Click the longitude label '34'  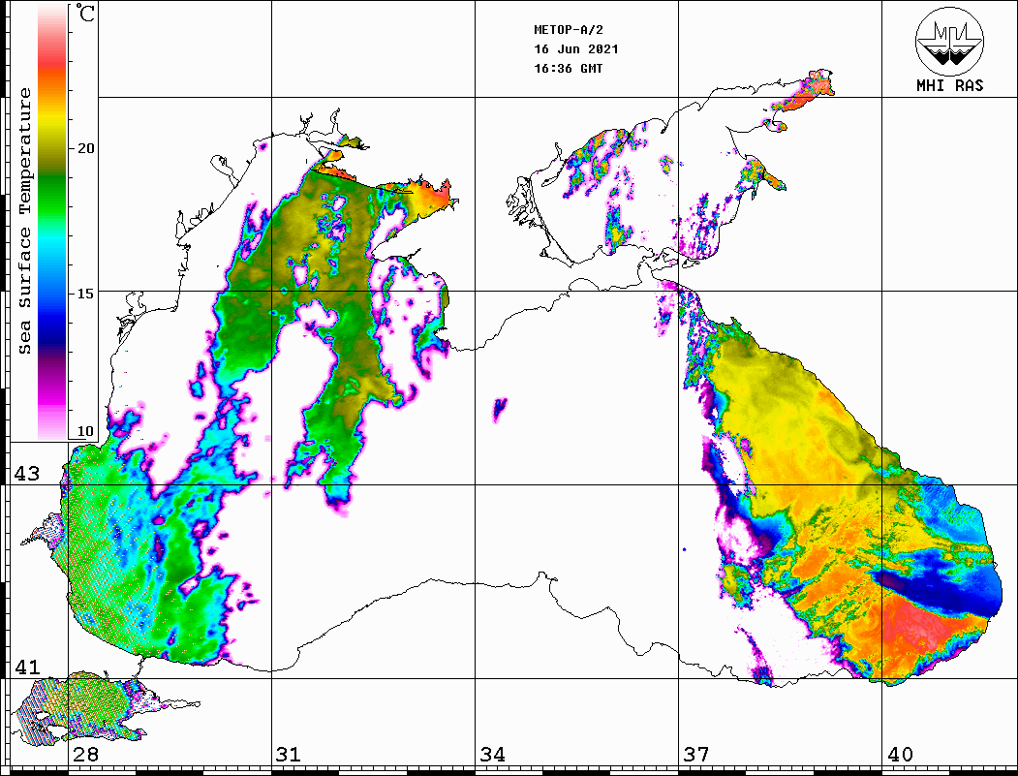pyautogui.click(x=493, y=755)
